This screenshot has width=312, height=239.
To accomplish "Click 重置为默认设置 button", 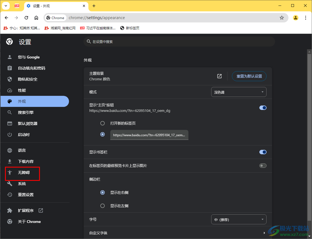I will [x=249, y=76].
